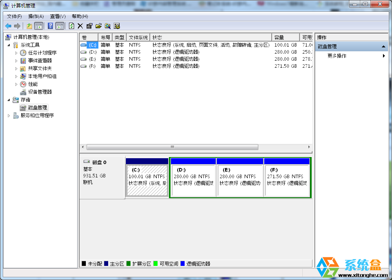Viewport: 392px width, 280px height.
Task: Expand the 任务计划程序 tree node
Action: click(x=16, y=53)
